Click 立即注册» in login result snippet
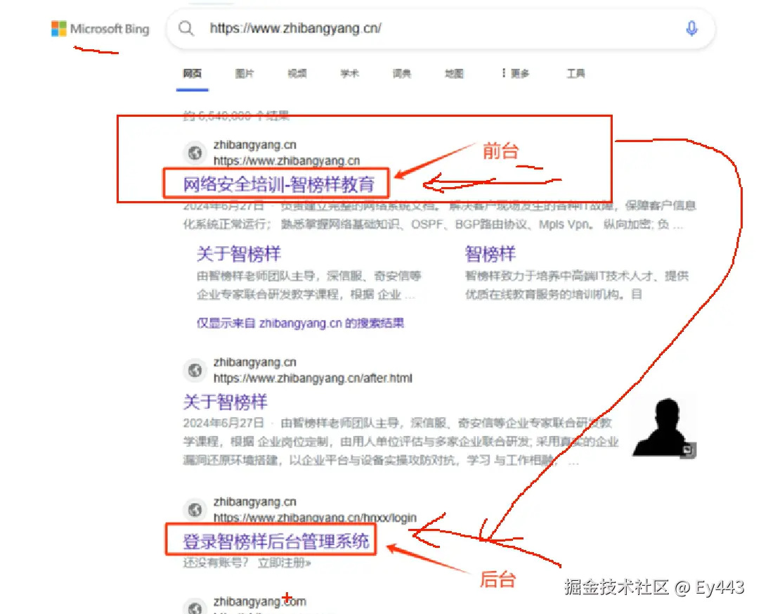This screenshot has height=614, width=761. click(284, 563)
